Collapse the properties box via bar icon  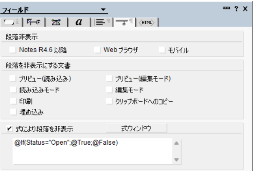click(226, 8)
